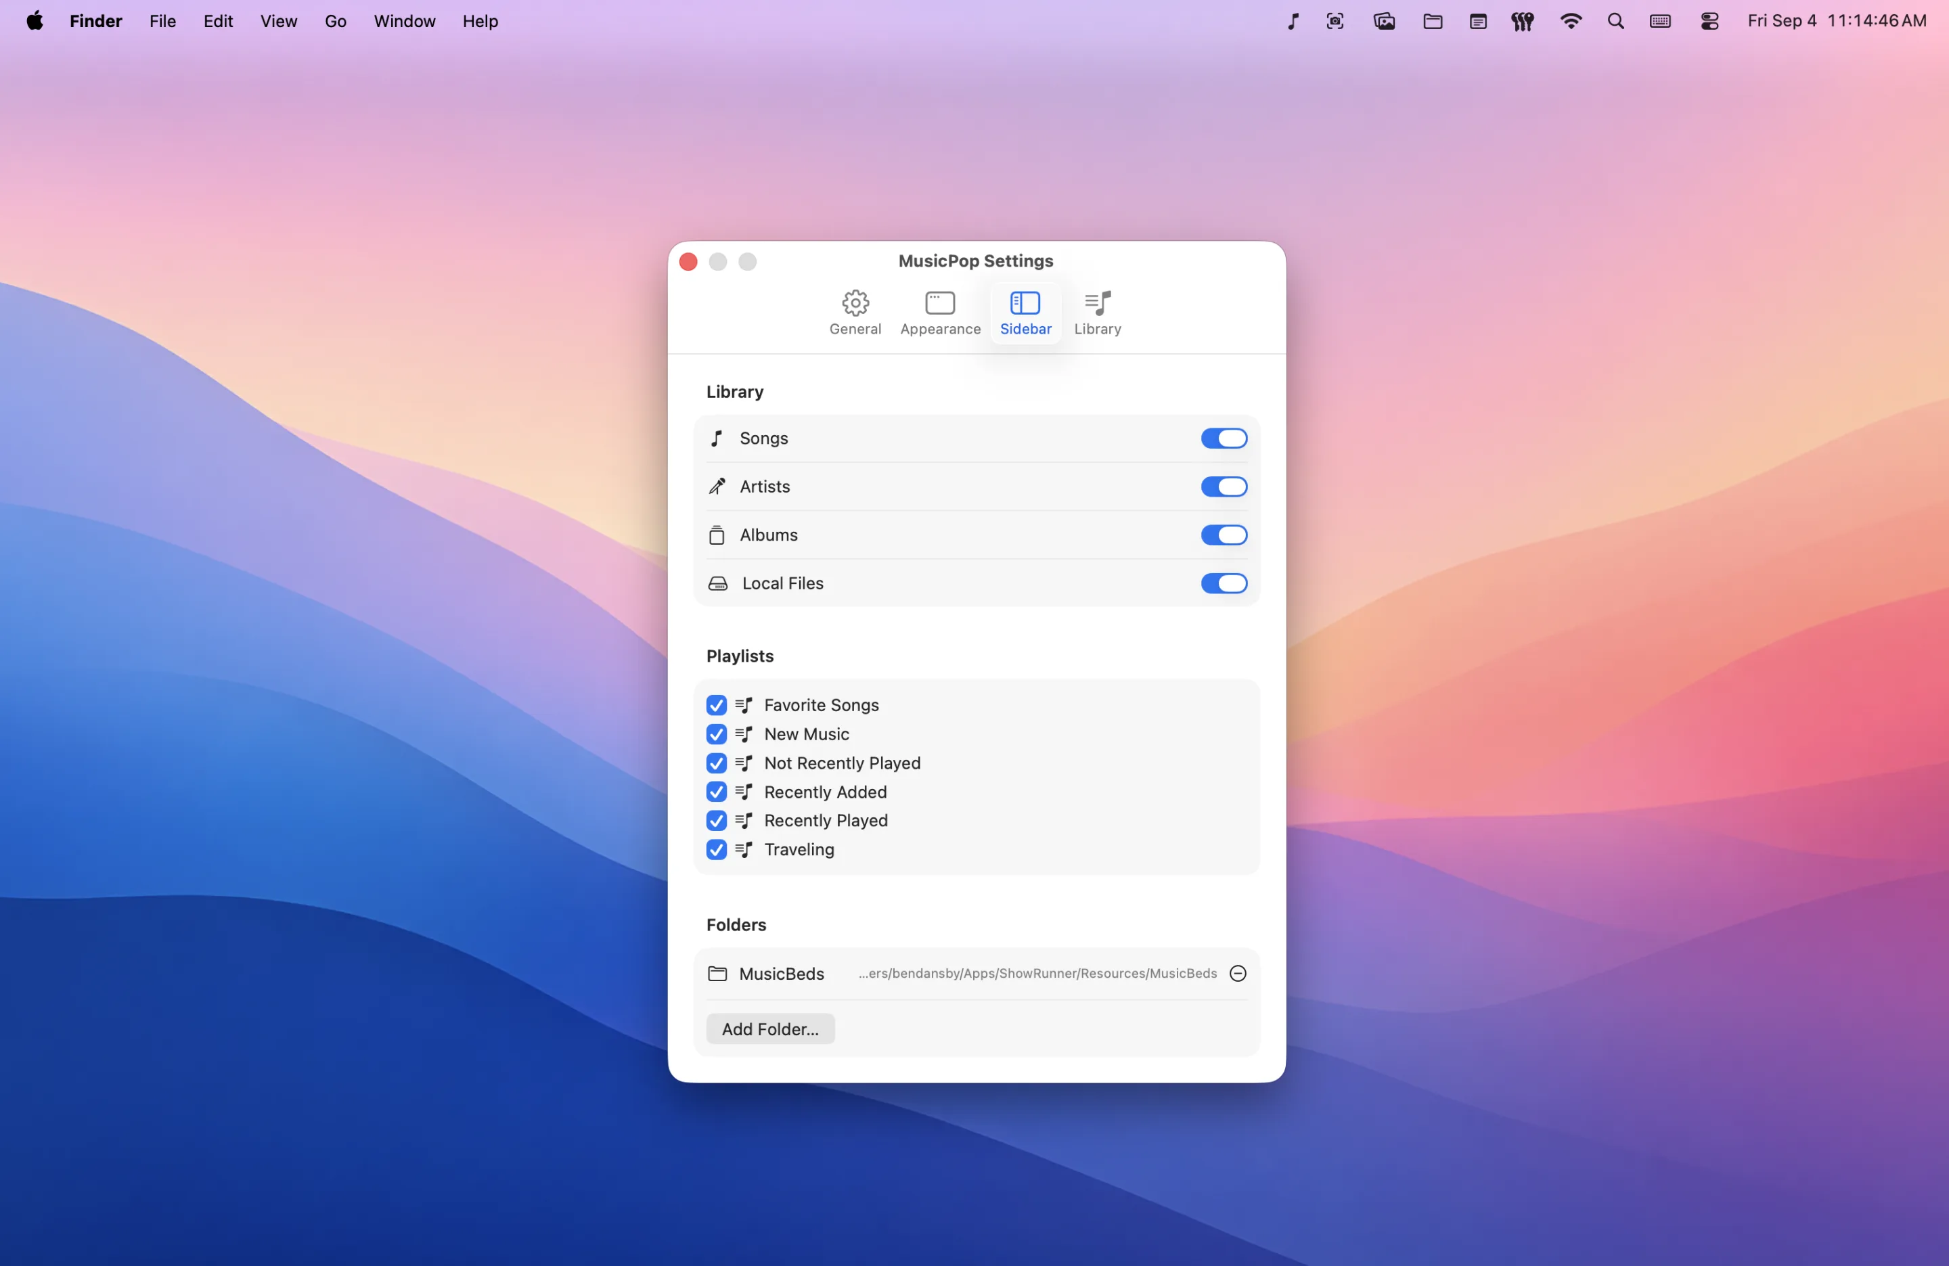Click the Traveling playlist icon
The image size is (1949, 1266).
[x=744, y=849]
